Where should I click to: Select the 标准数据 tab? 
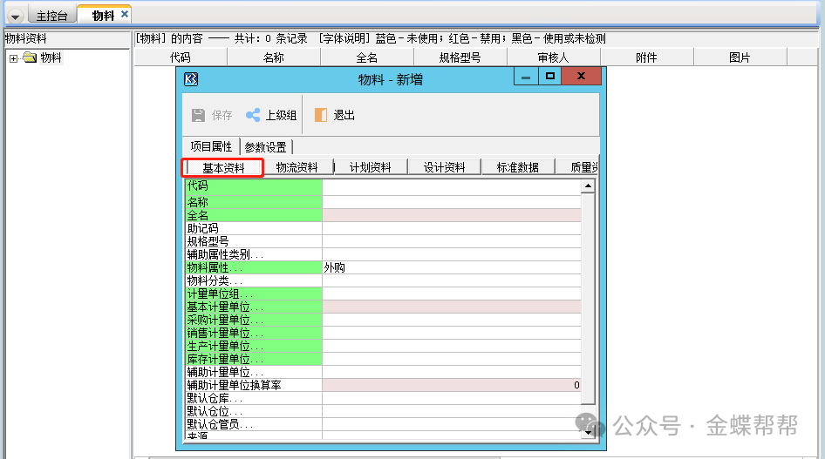517,167
